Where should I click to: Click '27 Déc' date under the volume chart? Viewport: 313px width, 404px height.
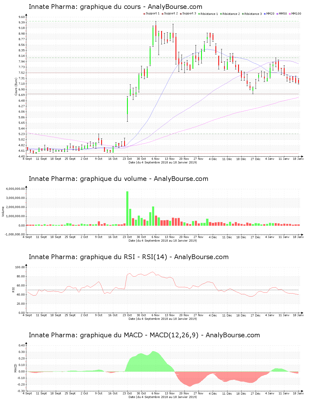[x=256, y=237]
